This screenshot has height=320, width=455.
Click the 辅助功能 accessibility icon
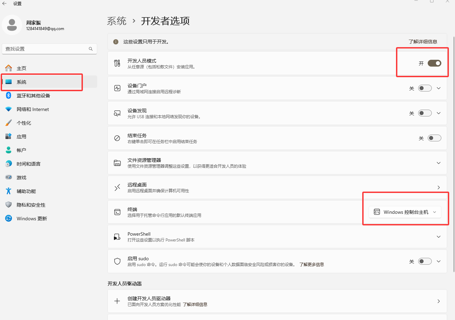[x=9, y=191]
